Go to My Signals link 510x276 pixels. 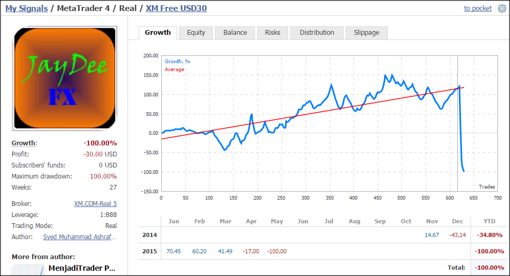26,8
